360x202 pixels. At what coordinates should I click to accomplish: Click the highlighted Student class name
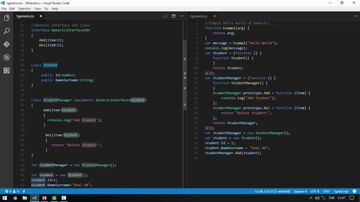coord(50,65)
